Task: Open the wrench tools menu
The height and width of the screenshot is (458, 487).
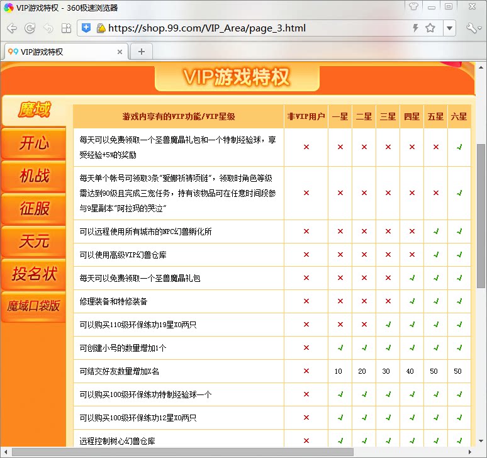Action: click(x=473, y=28)
